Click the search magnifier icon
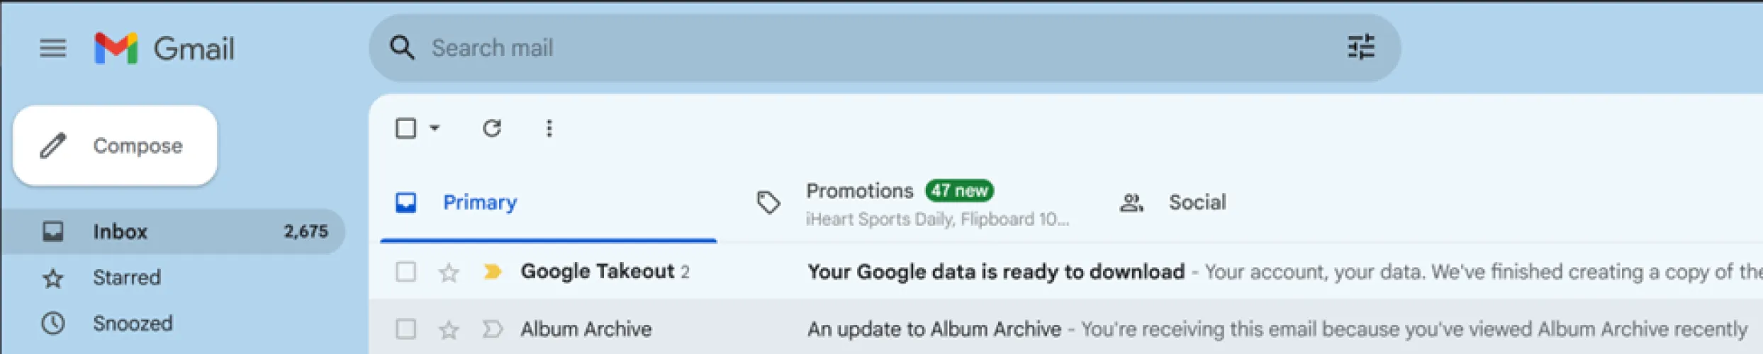 pos(402,48)
